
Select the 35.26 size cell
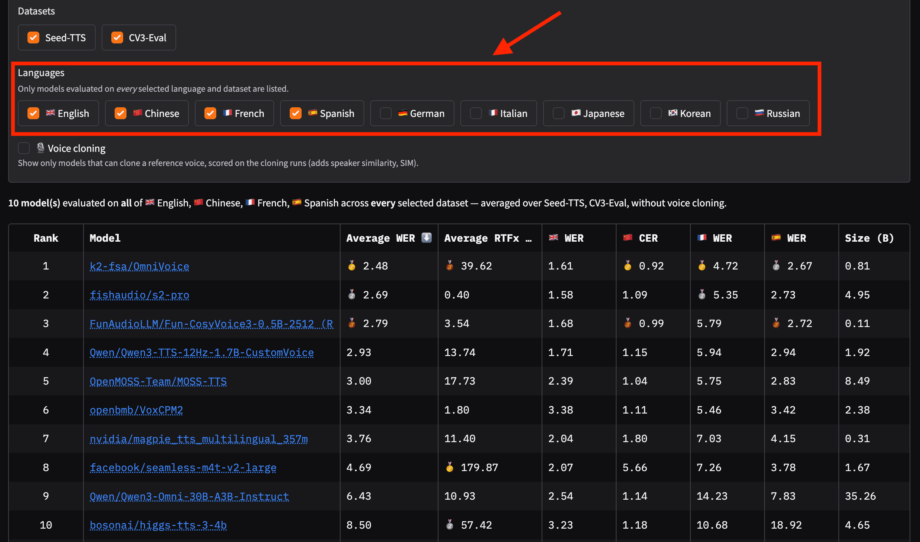click(874, 496)
